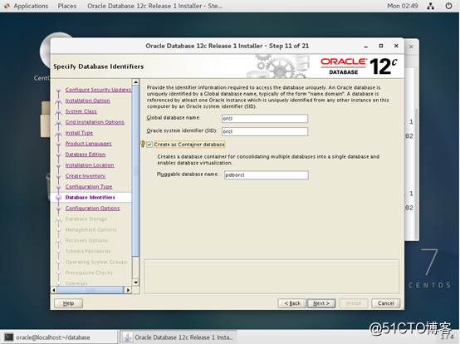The image size is (460, 344).
Task: Go to the Install Type step
Action: [x=79, y=133]
